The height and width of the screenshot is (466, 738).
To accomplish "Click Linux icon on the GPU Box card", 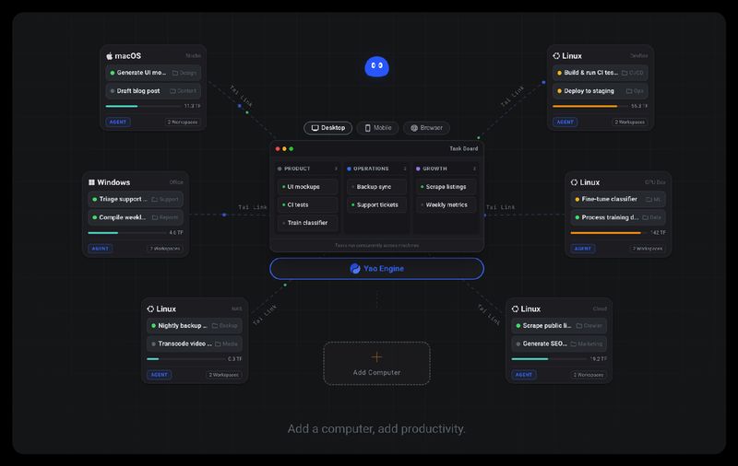I will 574,182.
